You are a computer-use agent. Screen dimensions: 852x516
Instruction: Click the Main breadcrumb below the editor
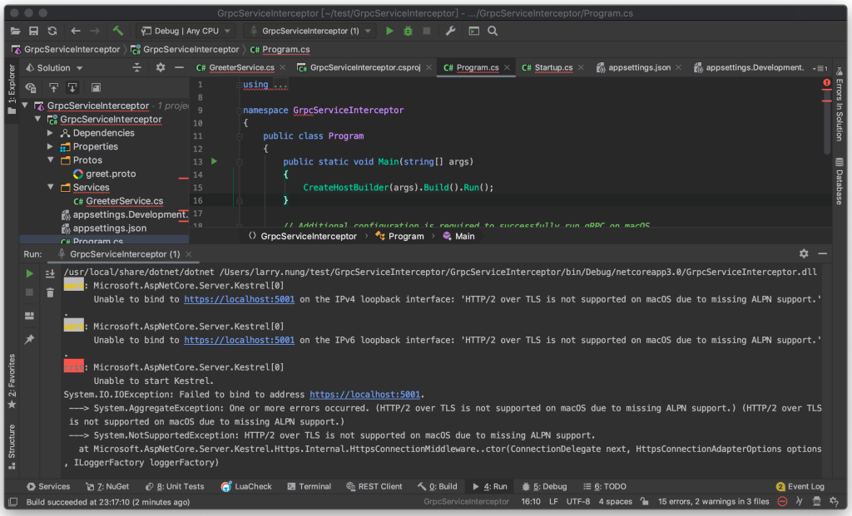(458, 236)
